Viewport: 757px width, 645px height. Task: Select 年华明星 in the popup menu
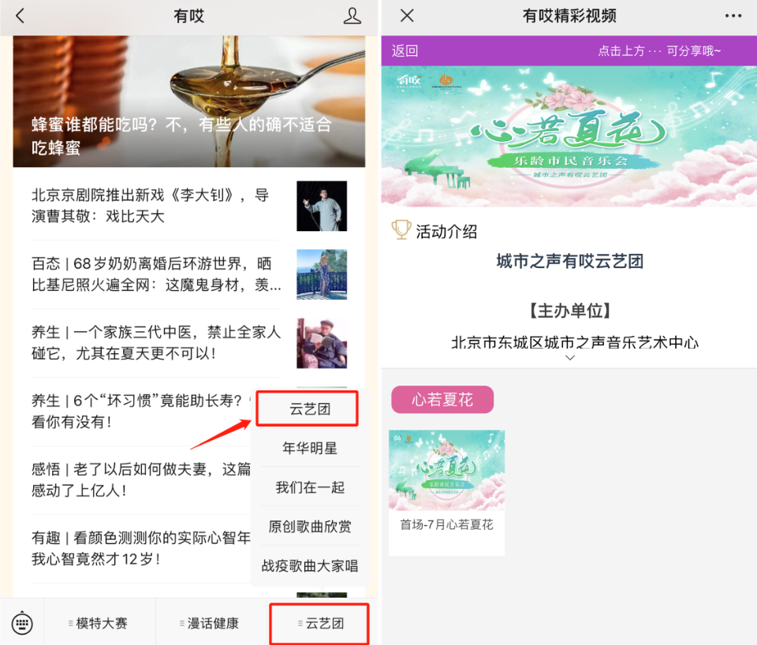click(309, 448)
